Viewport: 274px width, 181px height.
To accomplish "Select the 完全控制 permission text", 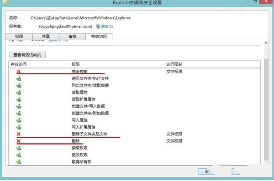I will [79, 72].
